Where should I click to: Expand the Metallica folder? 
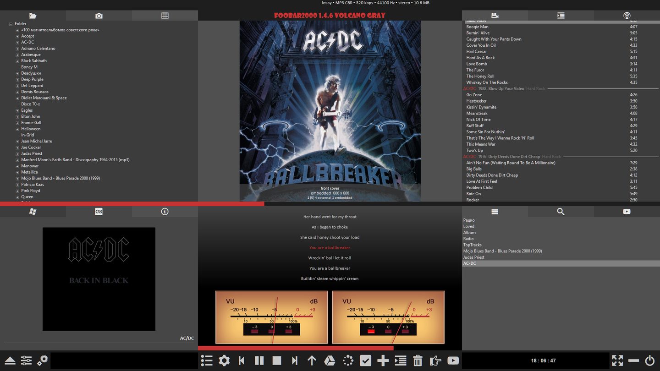[17, 172]
